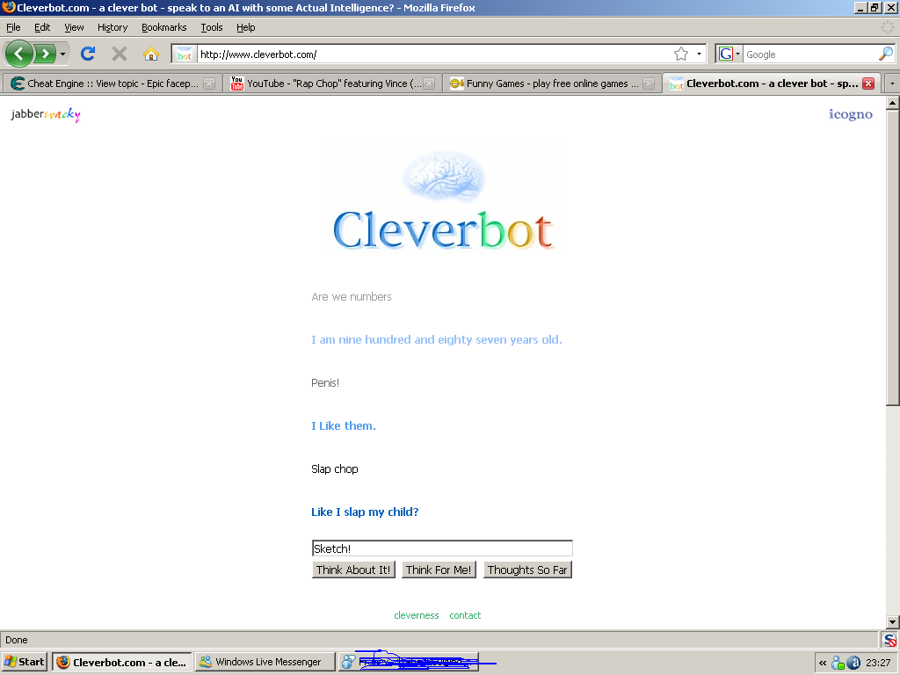Click the jabberwacky logo link
The image size is (900, 675).
46,114
